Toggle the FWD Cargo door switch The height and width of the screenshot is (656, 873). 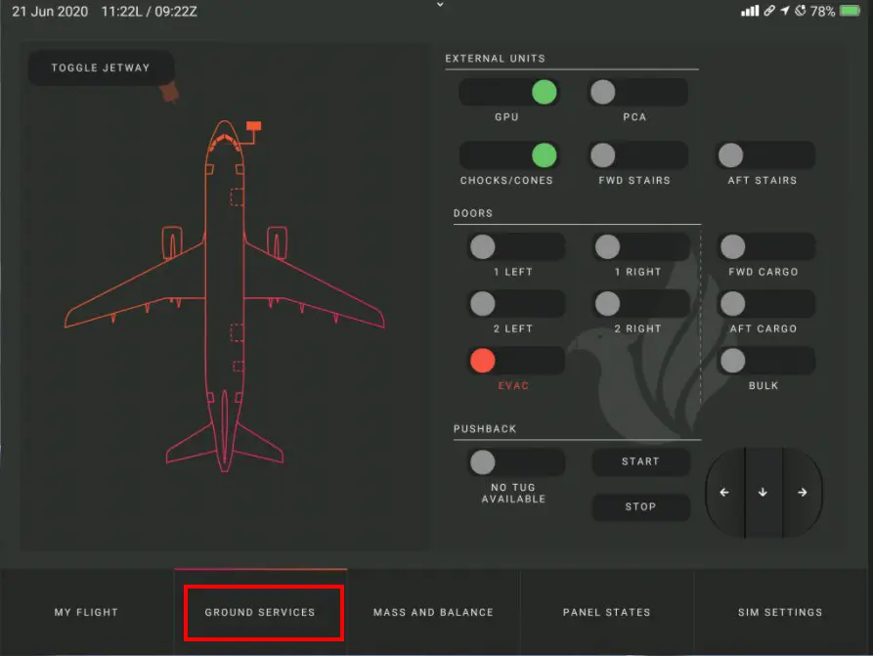point(766,246)
